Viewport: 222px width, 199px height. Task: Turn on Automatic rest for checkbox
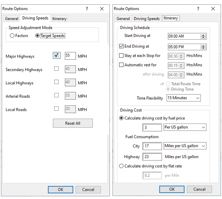122,65
